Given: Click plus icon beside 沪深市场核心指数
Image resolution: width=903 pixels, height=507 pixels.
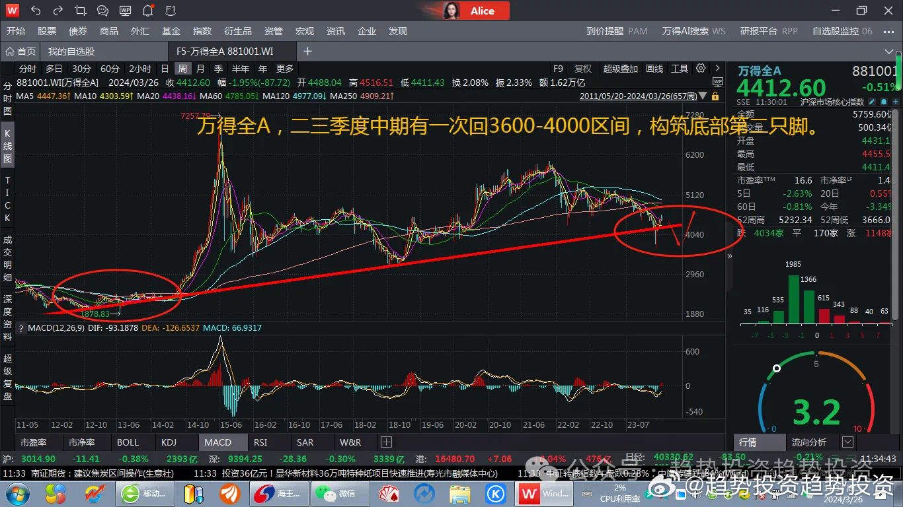Looking at the screenshot, I should click(896, 102).
